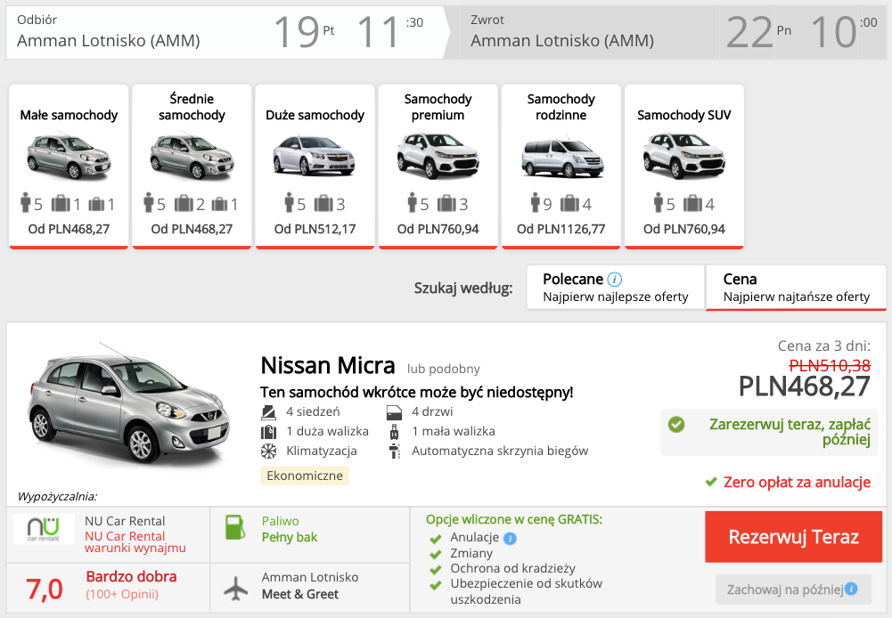Click the crossed-out PLN510,38 price
The image size is (892, 618).
click(x=830, y=365)
